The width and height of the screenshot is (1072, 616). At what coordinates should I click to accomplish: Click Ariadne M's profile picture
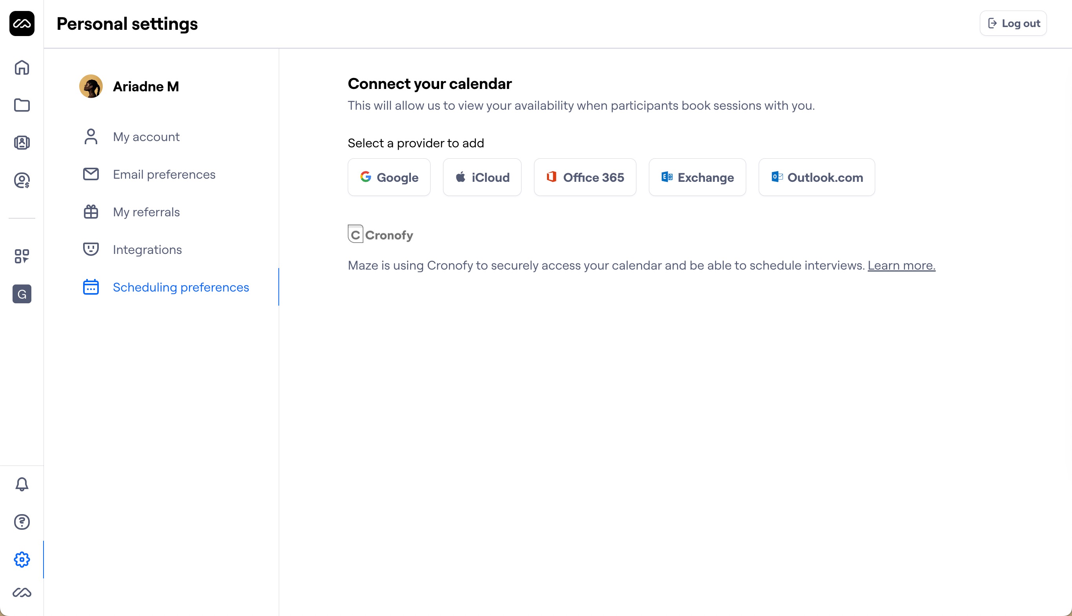[x=91, y=86]
